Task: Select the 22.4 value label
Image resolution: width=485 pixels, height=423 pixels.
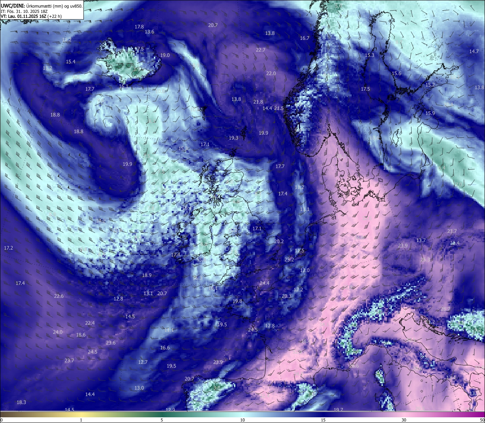Action: [90, 323]
